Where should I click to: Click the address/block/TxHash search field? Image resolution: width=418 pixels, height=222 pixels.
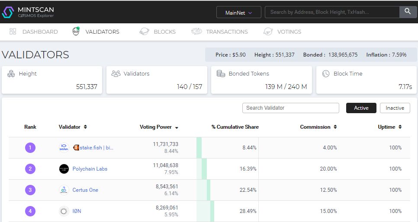(x=332, y=12)
